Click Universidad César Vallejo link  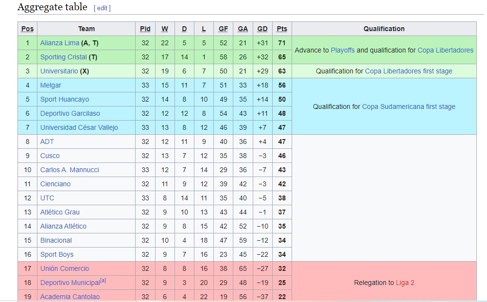tap(79, 127)
